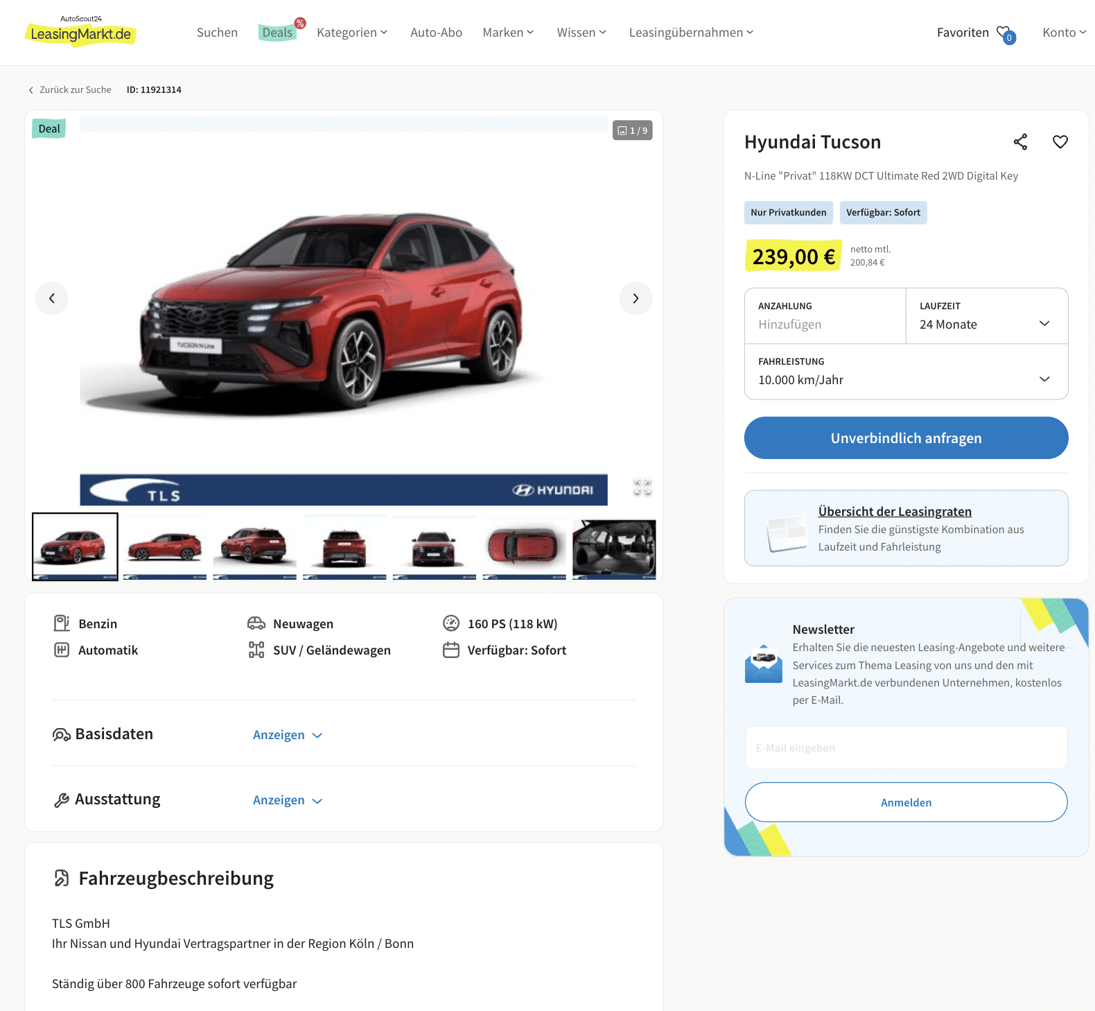The image size is (1095, 1011).
Task: Select third thumbnail rear-angle view
Action: 255,546
